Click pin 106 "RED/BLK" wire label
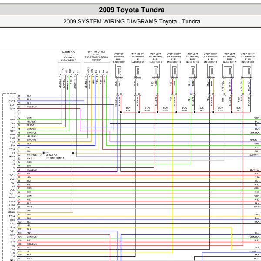This screenshot has width=261, height=261. click(x=31, y=244)
